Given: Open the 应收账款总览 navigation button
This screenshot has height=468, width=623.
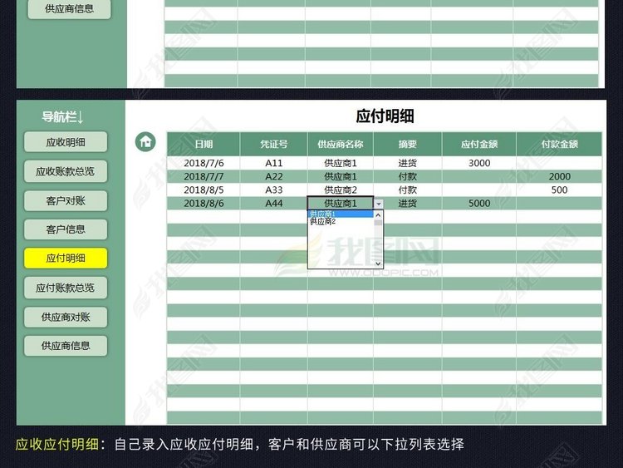Looking at the screenshot, I should (x=66, y=171).
